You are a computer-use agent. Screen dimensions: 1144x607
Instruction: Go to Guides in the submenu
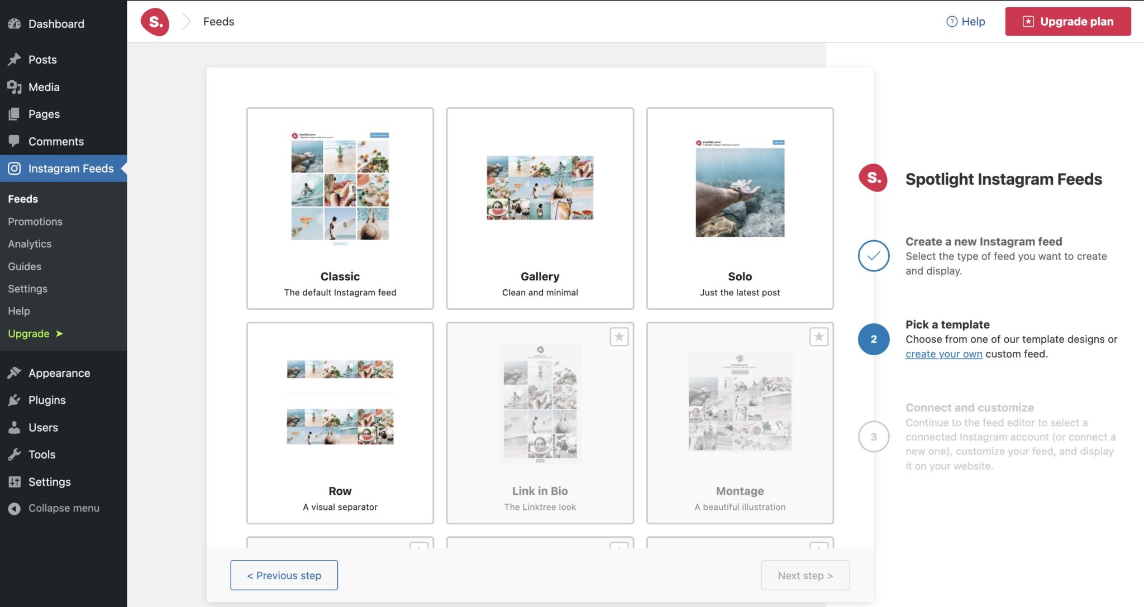(25, 266)
